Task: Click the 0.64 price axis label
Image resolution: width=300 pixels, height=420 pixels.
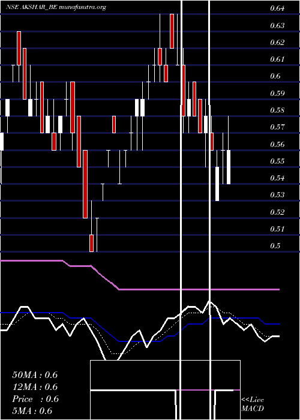Action: click(x=277, y=8)
